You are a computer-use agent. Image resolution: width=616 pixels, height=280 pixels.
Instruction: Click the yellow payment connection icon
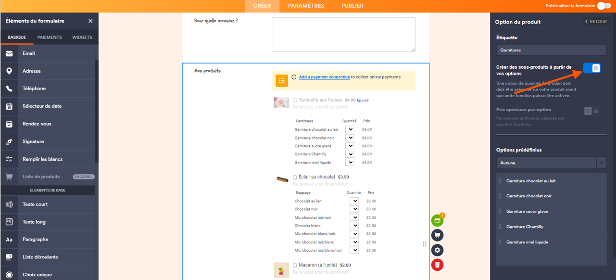(281, 81)
